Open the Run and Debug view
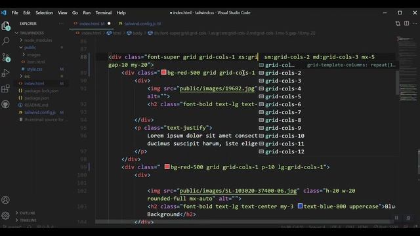This screenshot has width=420, height=236. 6,73
